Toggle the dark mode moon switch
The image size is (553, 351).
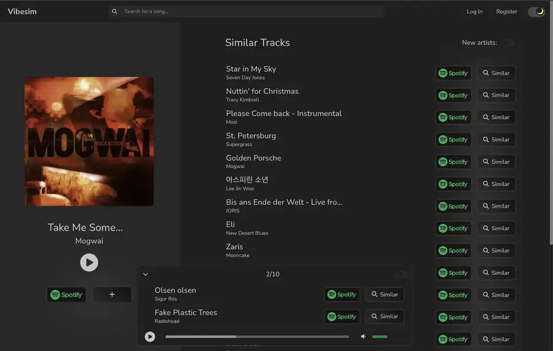[536, 11]
